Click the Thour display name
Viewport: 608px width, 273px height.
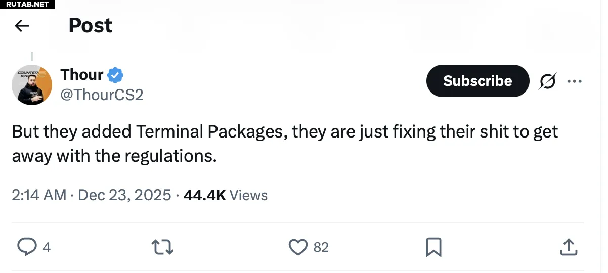[82, 75]
